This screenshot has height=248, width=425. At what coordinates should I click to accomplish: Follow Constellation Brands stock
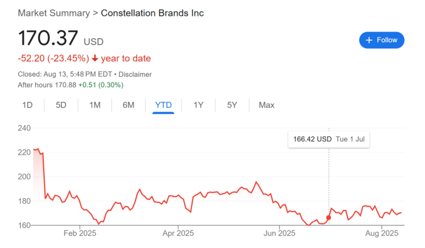click(382, 40)
